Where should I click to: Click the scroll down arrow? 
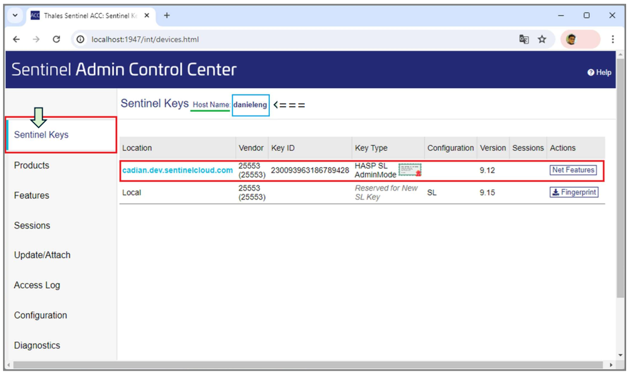[620, 355]
